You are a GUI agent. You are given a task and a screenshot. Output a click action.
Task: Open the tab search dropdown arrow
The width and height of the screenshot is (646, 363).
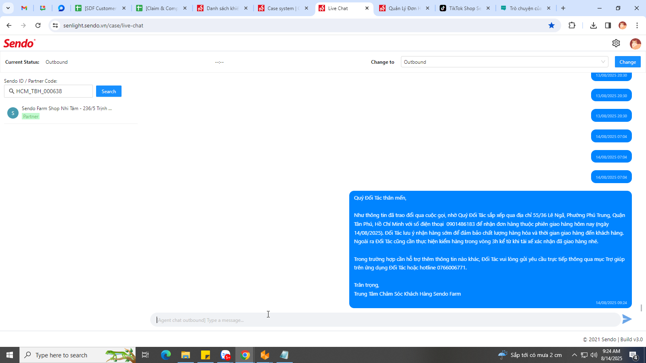(x=8, y=8)
